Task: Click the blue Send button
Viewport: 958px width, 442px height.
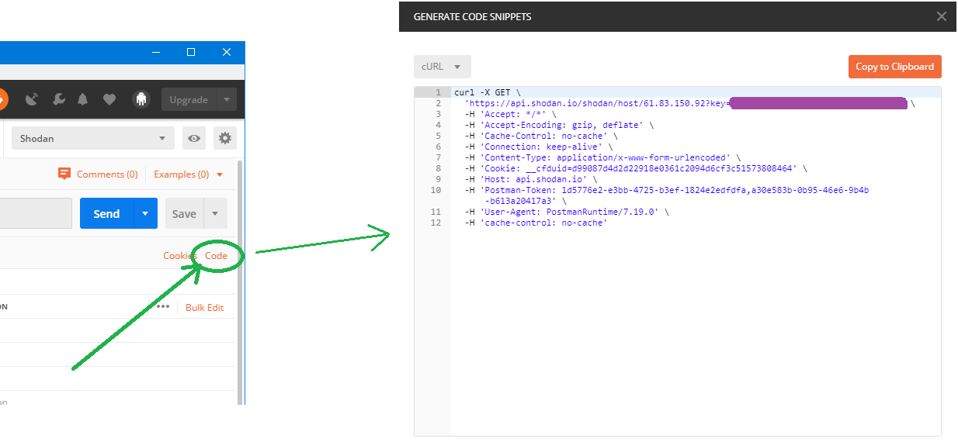Action: pyautogui.click(x=106, y=213)
